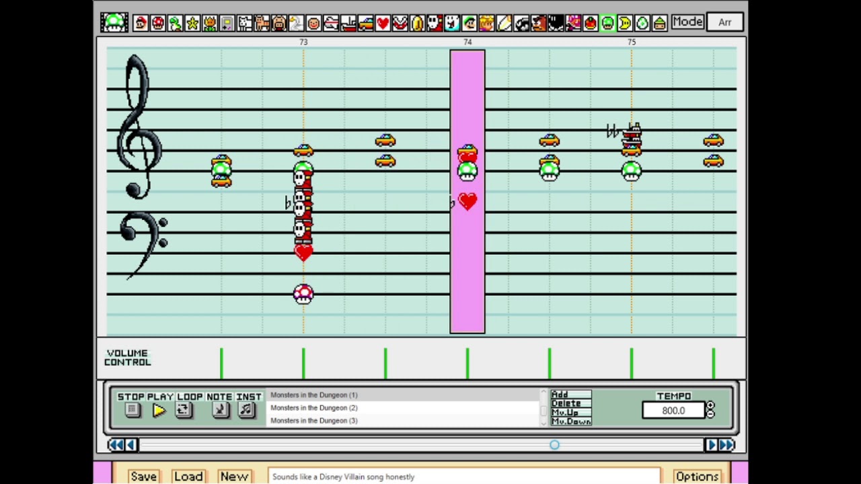Jump to song end with double-right arrows

(x=726, y=444)
